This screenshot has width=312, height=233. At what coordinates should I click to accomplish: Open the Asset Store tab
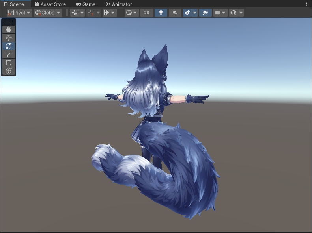tap(50, 4)
